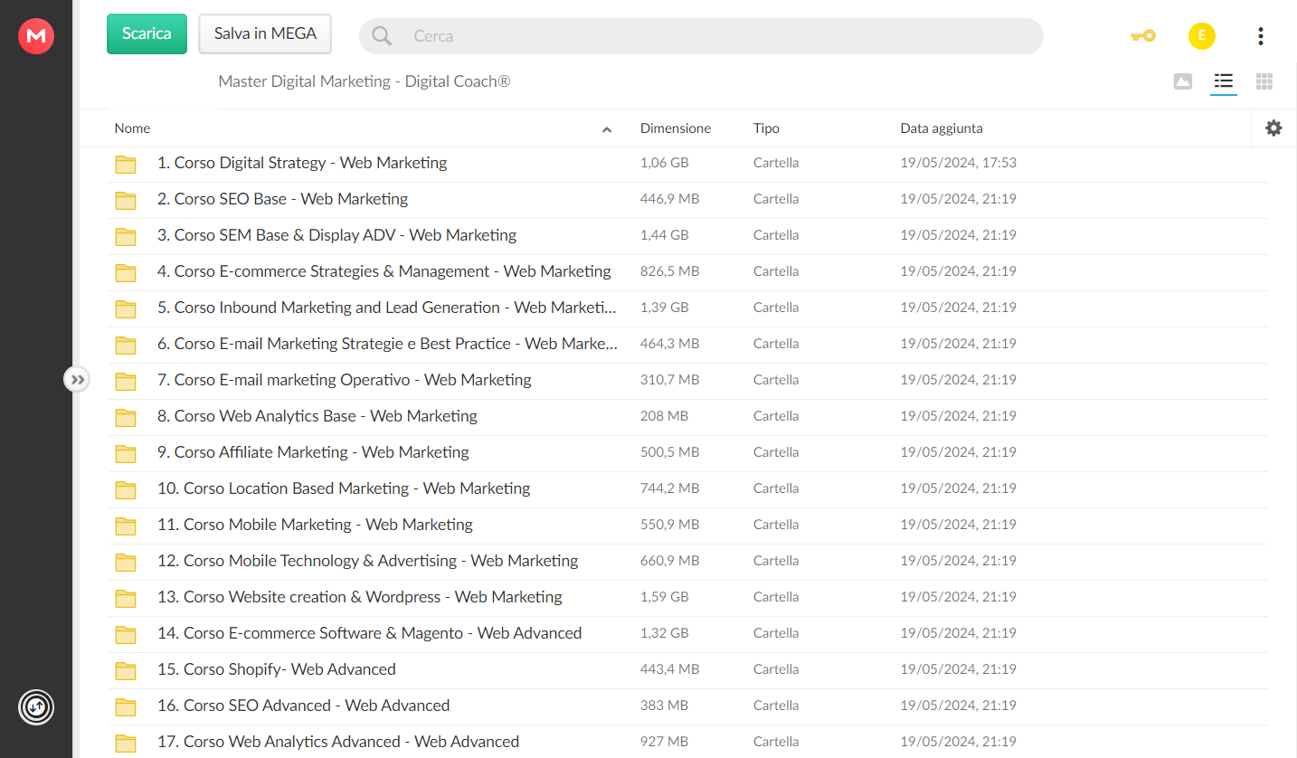The height and width of the screenshot is (758, 1297).
Task: Switch to grid thumbnail view
Action: click(x=1264, y=81)
